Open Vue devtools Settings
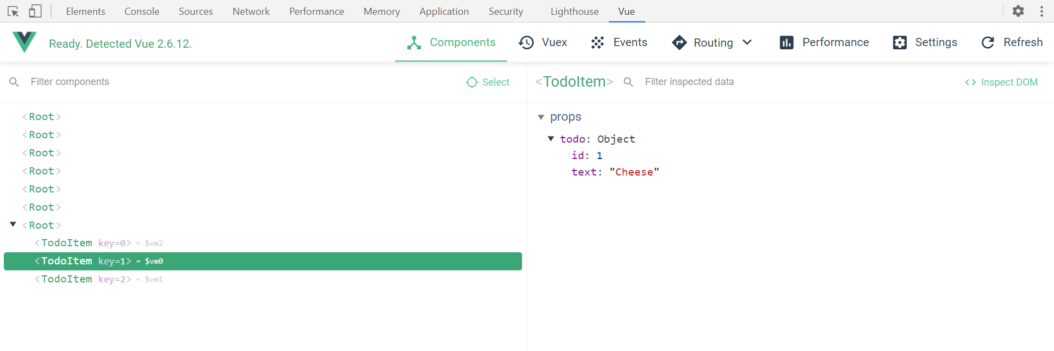This screenshot has height=351, width=1054. pos(925,42)
